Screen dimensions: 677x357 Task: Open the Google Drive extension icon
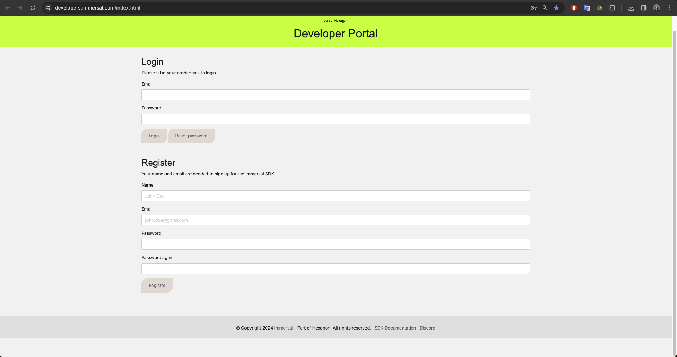pos(599,8)
